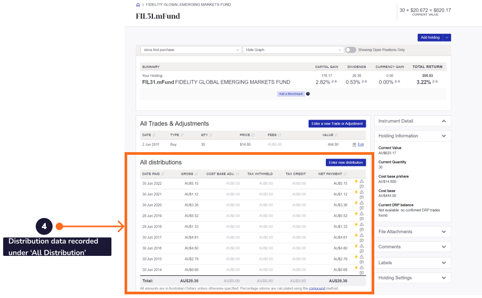The height and width of the screenshot is (298, 482).
Task: Open the 'since first purchase' period dropdown
Action: [x=191, y=50]
